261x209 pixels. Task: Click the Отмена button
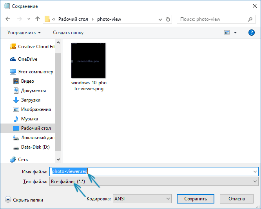pos(237,199)
